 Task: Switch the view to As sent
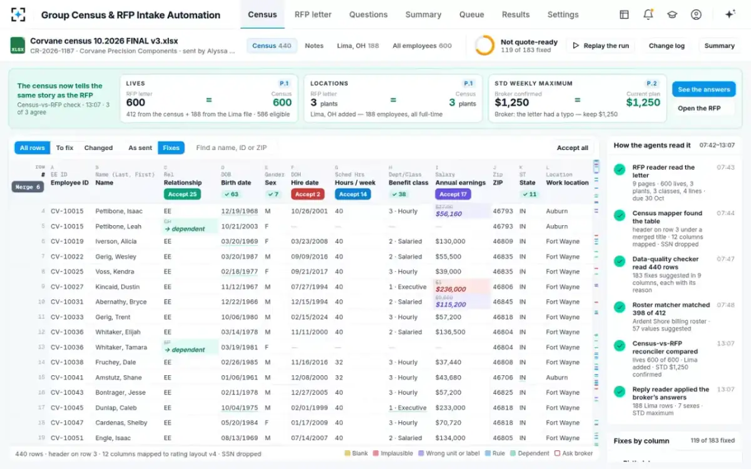click(x=140, y=148)
